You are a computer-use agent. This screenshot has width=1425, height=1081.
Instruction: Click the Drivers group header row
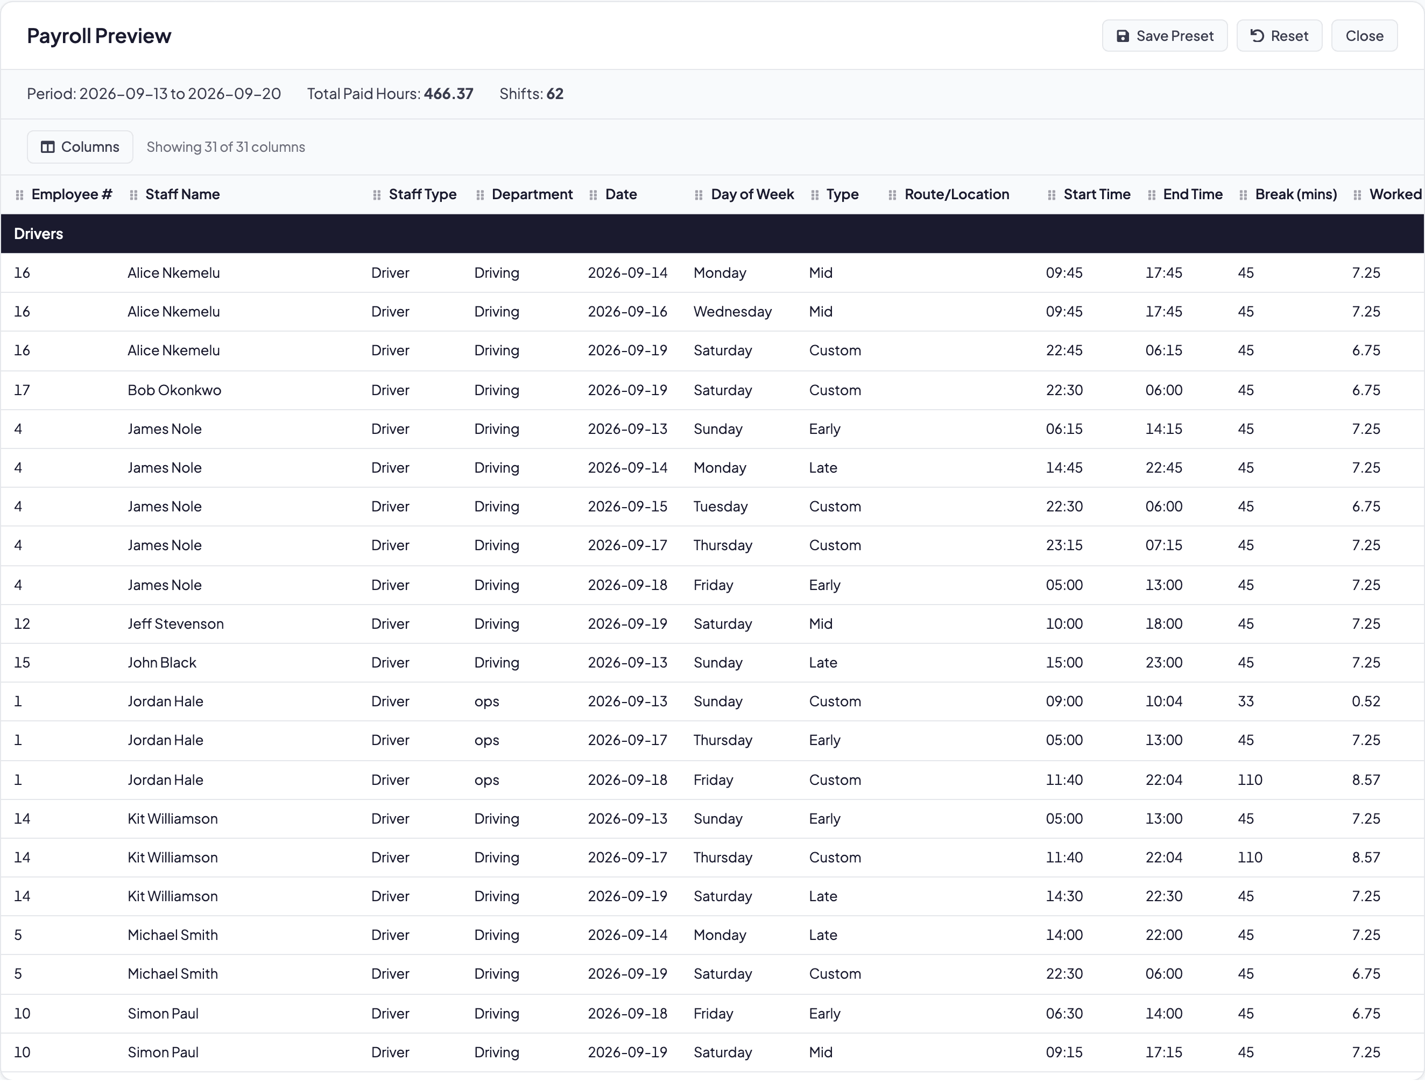(712, 234)
